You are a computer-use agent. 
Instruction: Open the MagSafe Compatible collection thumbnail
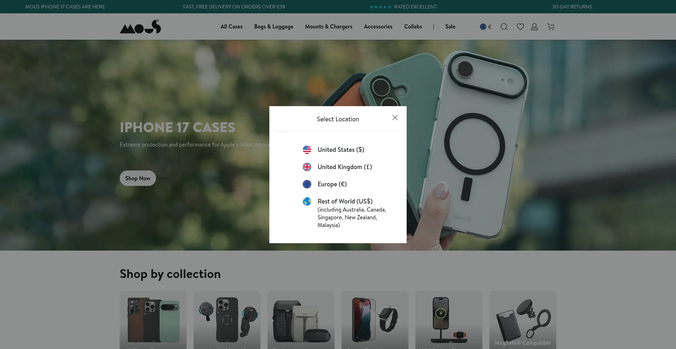pyautogui.click(x=522, y=320)
